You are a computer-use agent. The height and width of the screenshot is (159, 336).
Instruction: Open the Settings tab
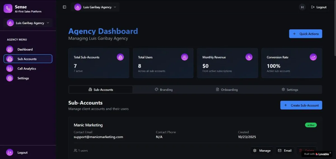click(x=290, y=89)
